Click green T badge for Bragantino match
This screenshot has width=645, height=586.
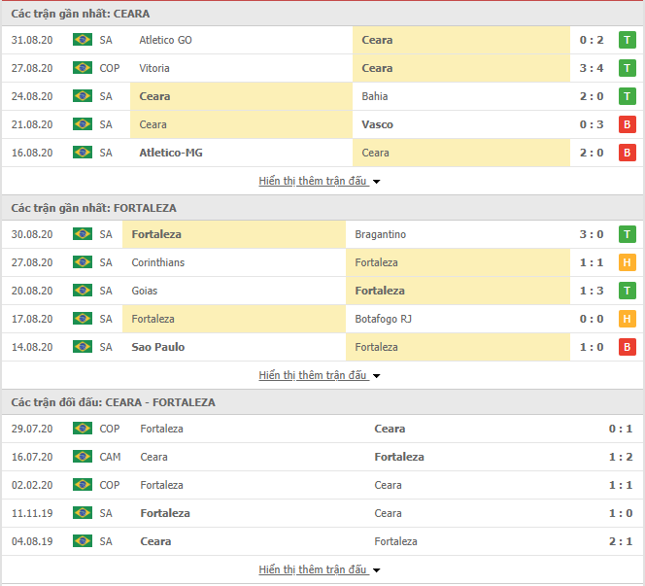pos(627,234)
